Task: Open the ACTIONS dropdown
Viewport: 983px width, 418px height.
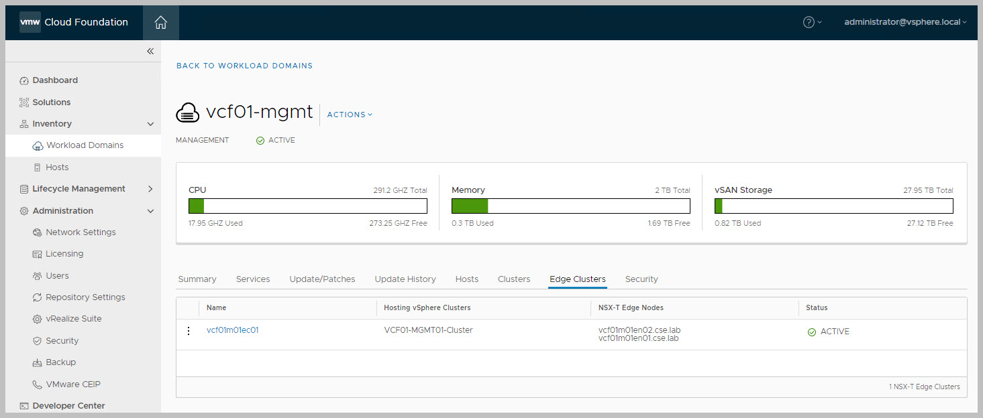Action: coord(349,115)
